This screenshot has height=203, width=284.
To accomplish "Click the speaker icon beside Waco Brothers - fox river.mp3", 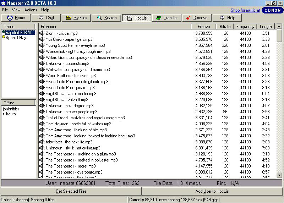I will click(x=42, y=75).
